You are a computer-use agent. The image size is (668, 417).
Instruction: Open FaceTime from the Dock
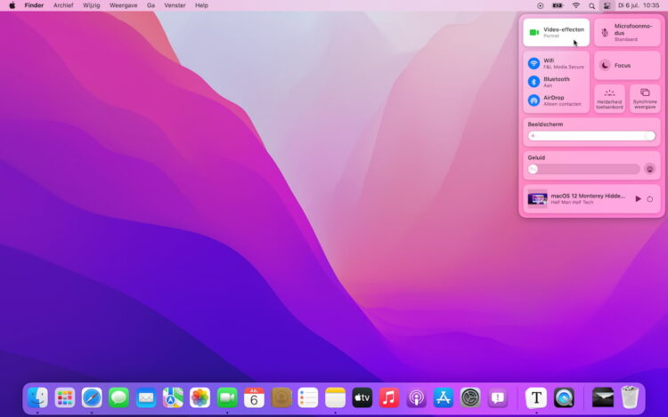[x=227, y=397]
